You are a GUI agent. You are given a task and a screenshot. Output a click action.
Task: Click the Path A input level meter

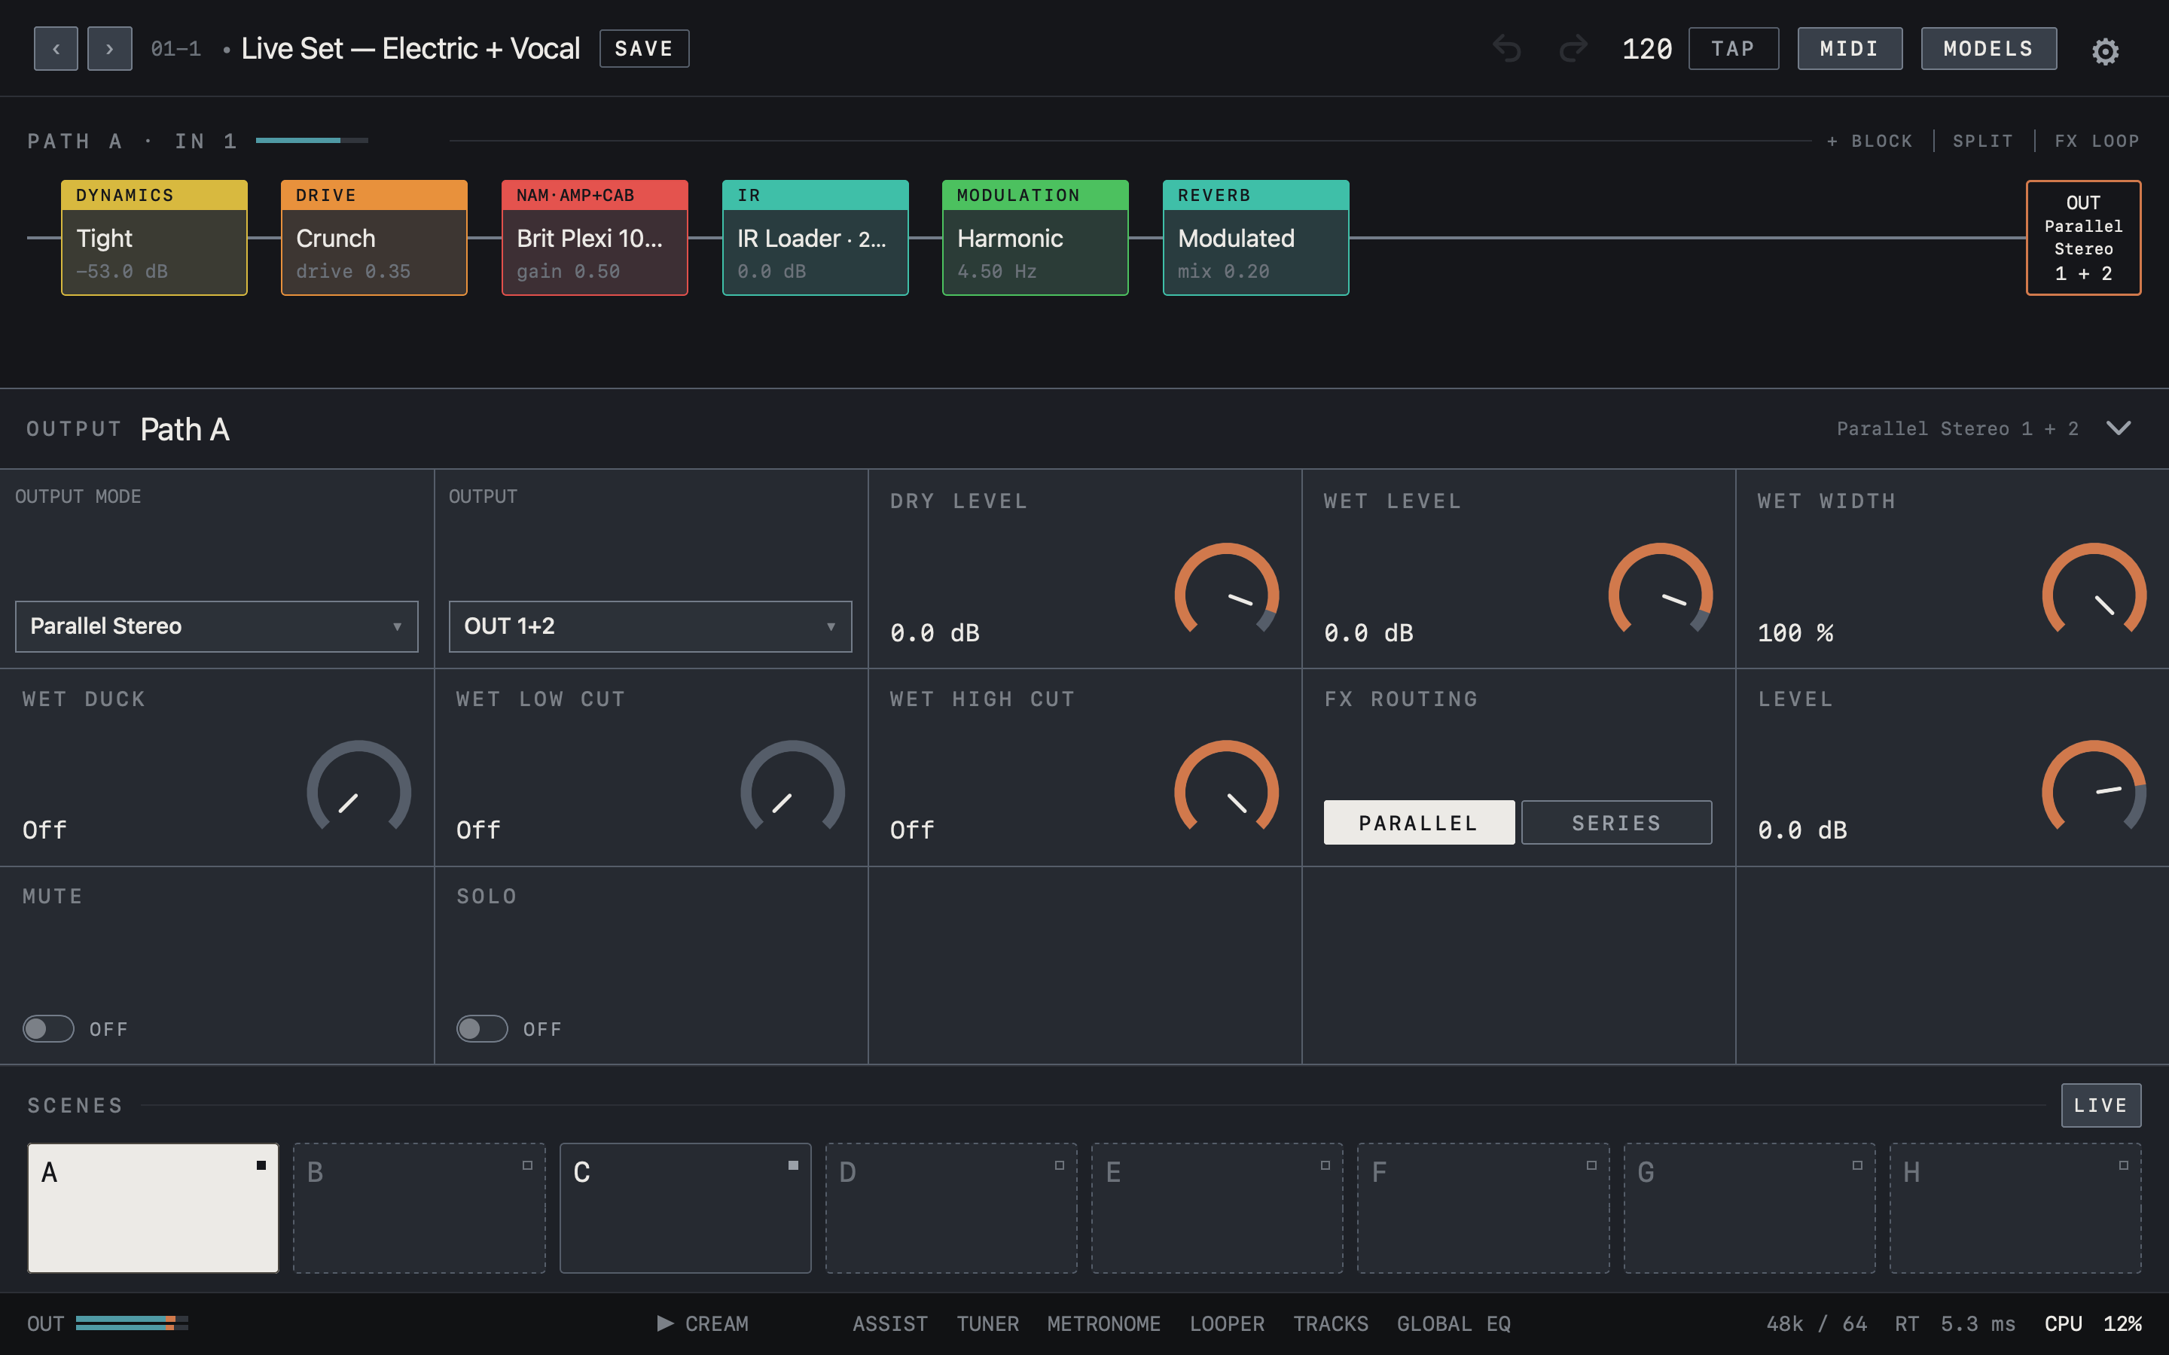click(312, 141)
